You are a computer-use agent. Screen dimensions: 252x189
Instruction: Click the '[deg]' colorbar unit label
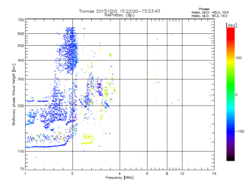click(231, 25)
